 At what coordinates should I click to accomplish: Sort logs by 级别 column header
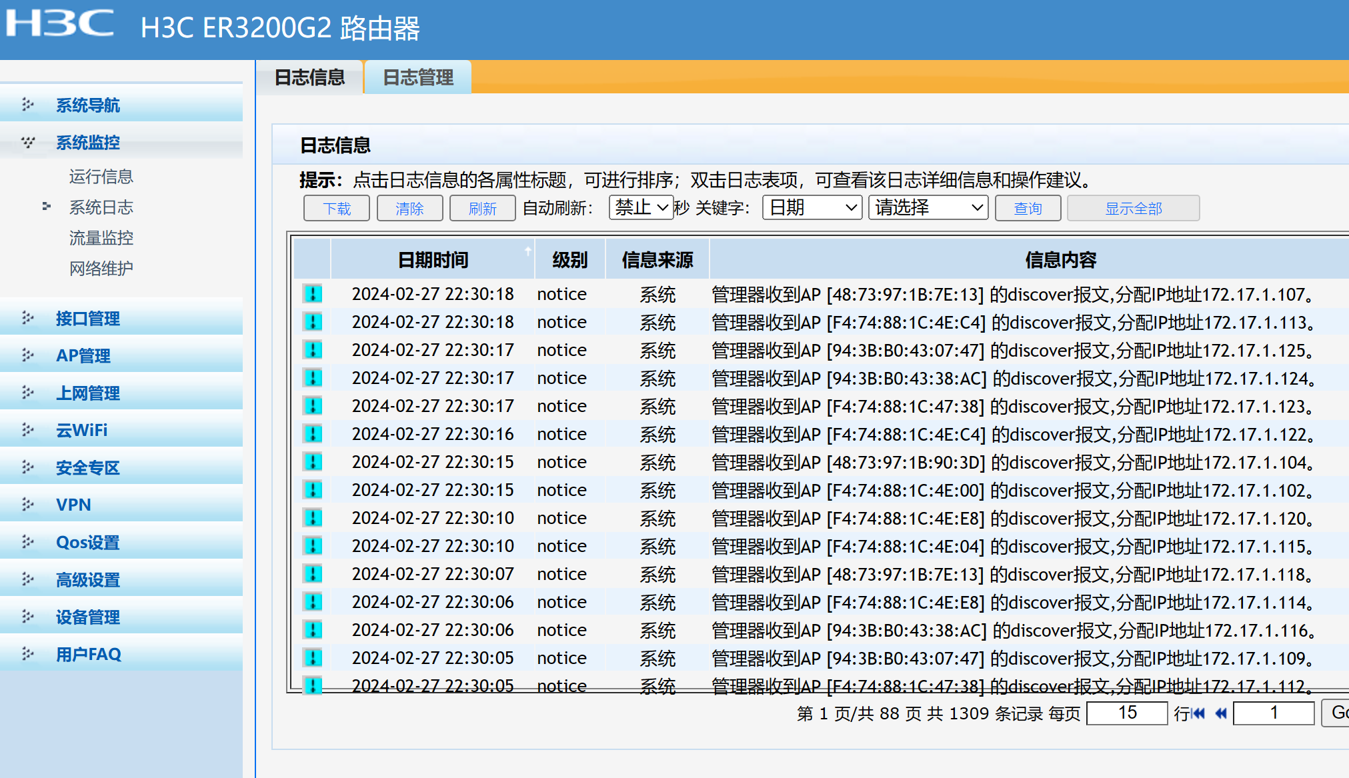(569, 259)
